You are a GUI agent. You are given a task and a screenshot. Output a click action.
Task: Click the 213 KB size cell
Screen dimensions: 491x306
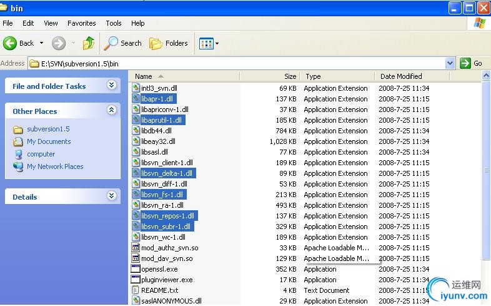(x=286, y=195)
